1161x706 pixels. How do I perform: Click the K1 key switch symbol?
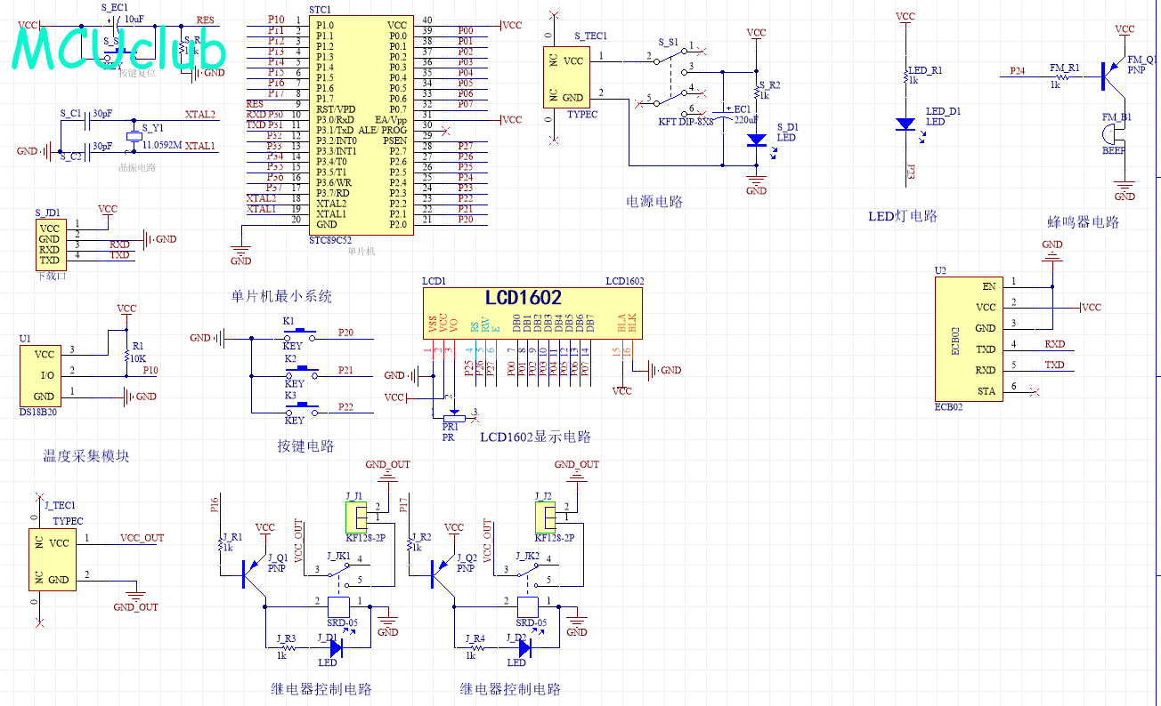(299, 336)
